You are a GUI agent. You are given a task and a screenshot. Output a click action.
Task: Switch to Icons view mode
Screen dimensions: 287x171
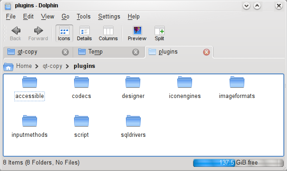(x=64, y=33)
